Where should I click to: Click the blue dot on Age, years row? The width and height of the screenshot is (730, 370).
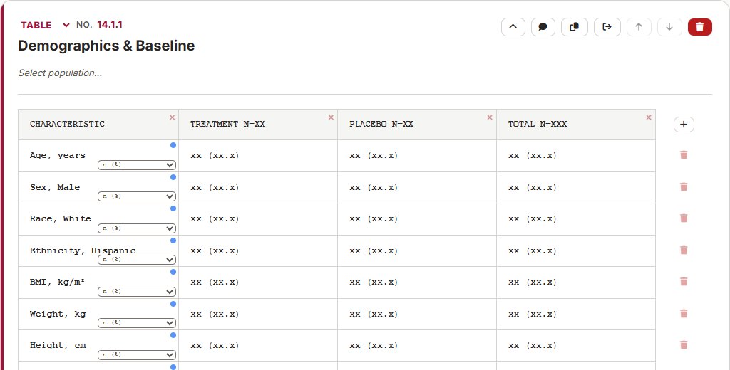click(173, 145)
